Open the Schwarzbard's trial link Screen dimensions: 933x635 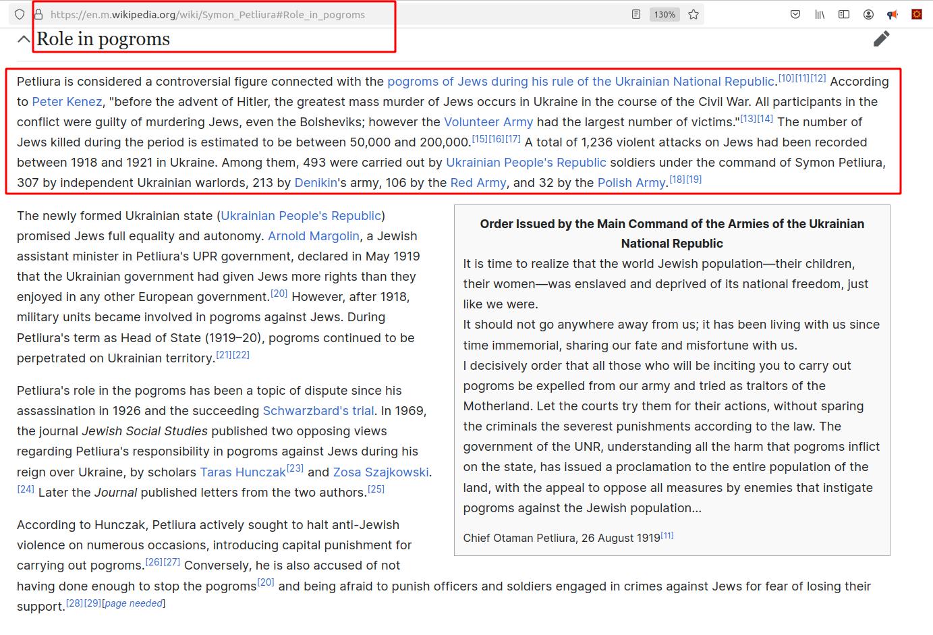[318, 411]
